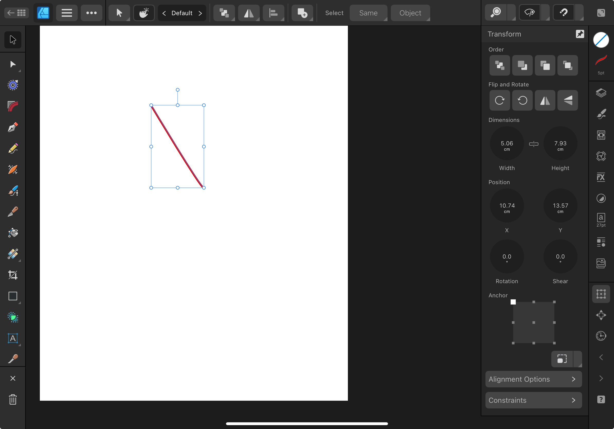This screenshot has width=614, height=429.
Task: Open the Insert target options
Action: point(302,13)
